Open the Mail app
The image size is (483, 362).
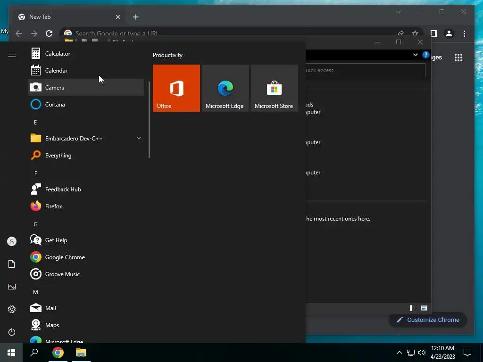click(86, 308)
